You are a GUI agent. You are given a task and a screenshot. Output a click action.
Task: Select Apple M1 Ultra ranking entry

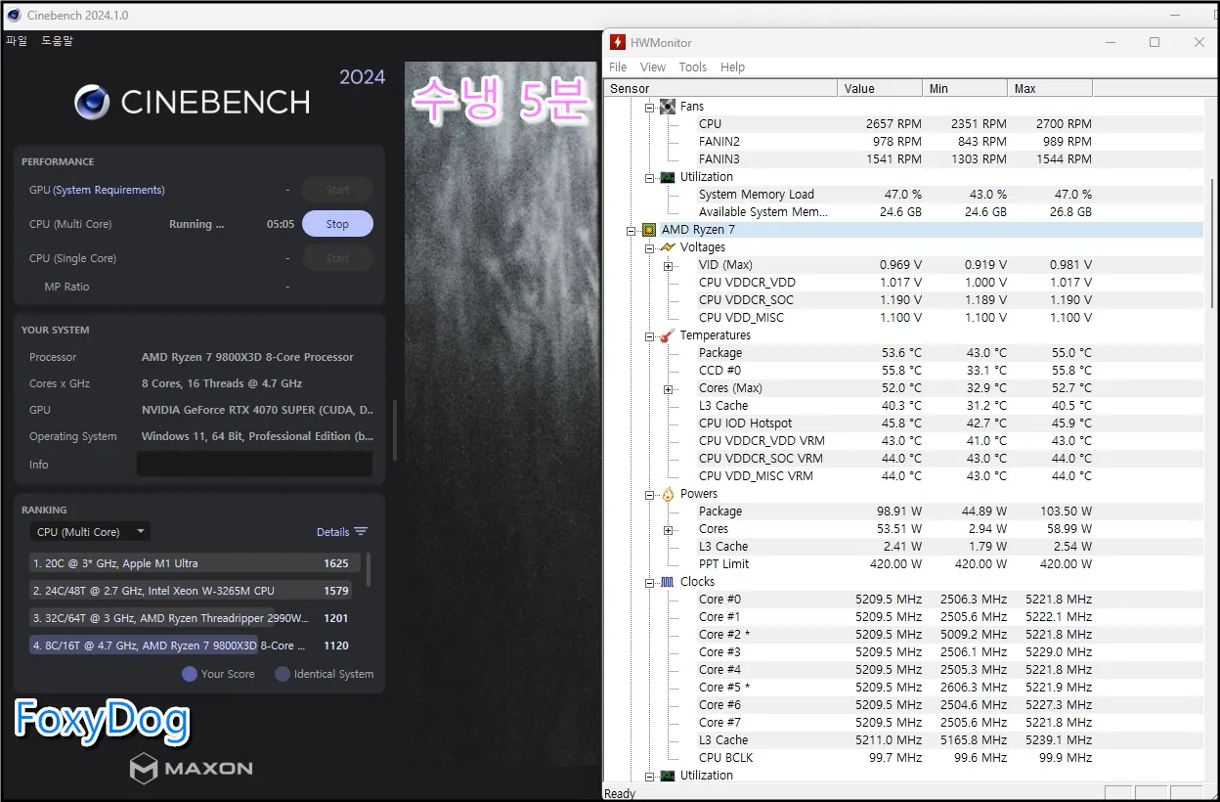coord(196,563)
